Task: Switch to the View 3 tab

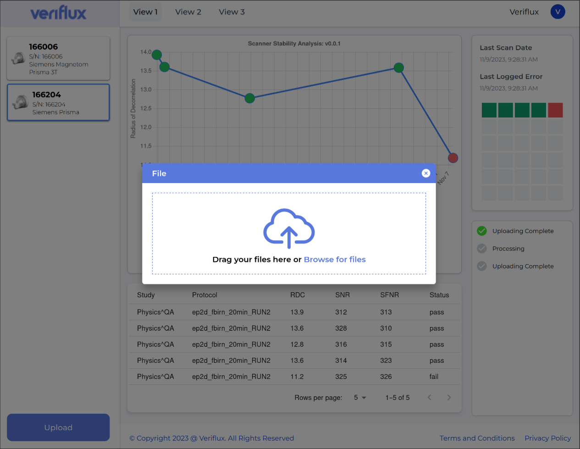Action: pos(232,12)
